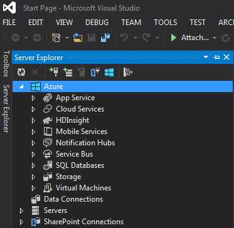Open the Toolbox side tab
234x228 pixels.
tap(6, 64)
